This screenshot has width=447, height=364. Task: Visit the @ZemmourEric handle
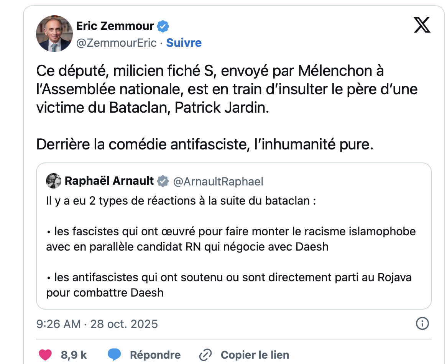116,43
